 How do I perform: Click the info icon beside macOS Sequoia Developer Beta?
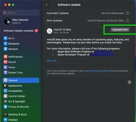(x=127, y=21)
